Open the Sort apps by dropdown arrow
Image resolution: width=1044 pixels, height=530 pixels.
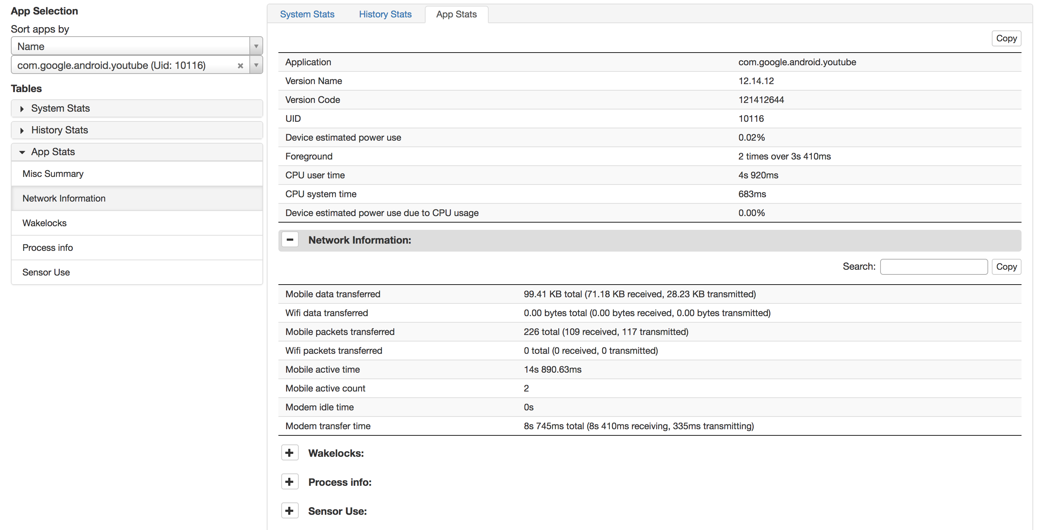tap(256, 46)
